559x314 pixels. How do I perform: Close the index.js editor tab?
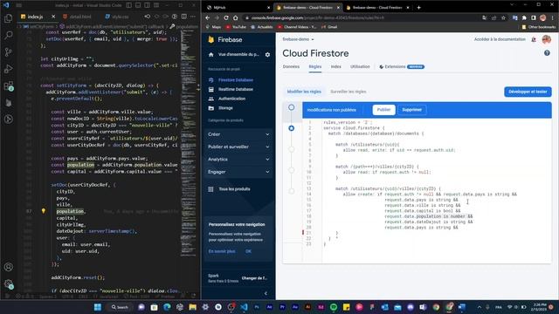click(53, 17)
